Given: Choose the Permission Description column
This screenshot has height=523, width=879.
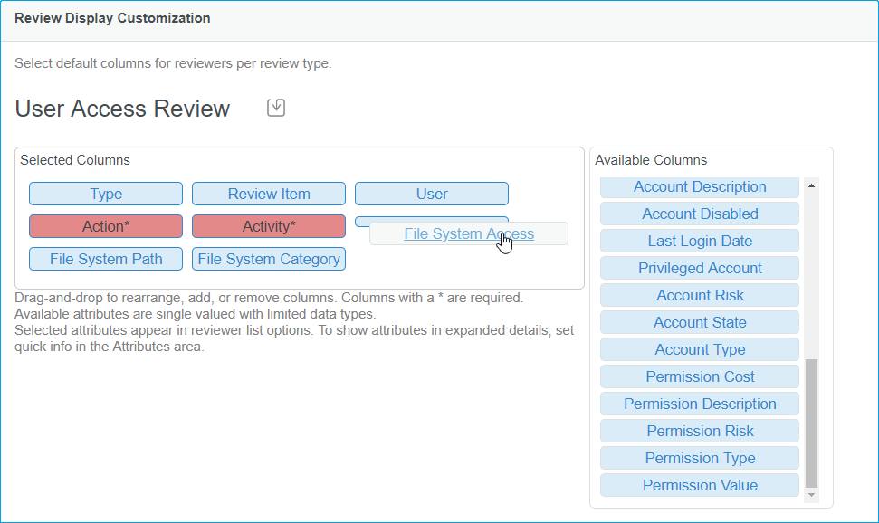Looking at the screenshot, I should [700, 404].
